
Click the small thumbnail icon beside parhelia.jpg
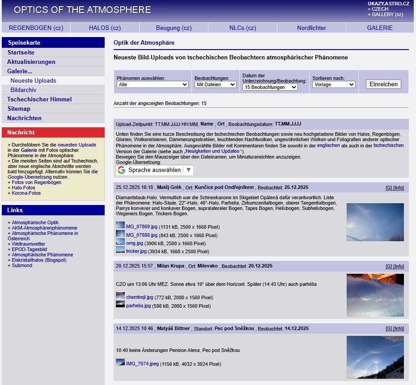120,305
